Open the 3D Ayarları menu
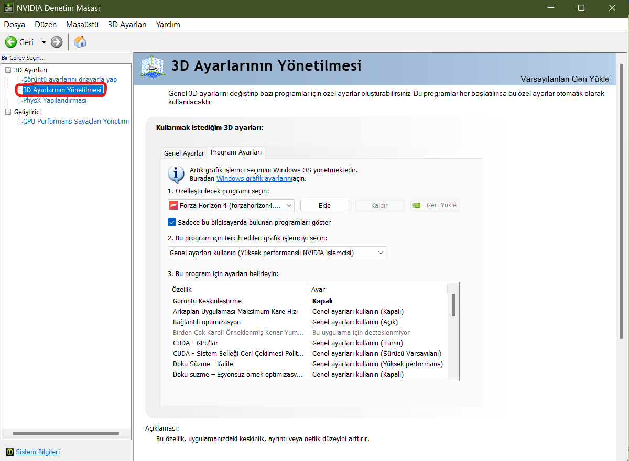The width and height of the screenshot is (629, 461). pyautogui.click(x=127, y=25)
